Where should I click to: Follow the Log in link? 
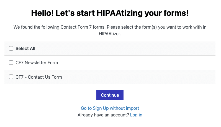click(136, 115)
